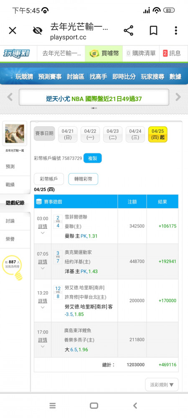
Task: Show next banner with right arrow
Action: [178, 97]
